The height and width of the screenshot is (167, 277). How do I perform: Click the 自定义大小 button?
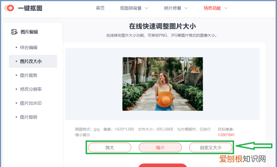(211, 148)
